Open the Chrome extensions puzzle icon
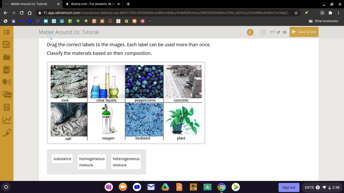 coord(330,12)
